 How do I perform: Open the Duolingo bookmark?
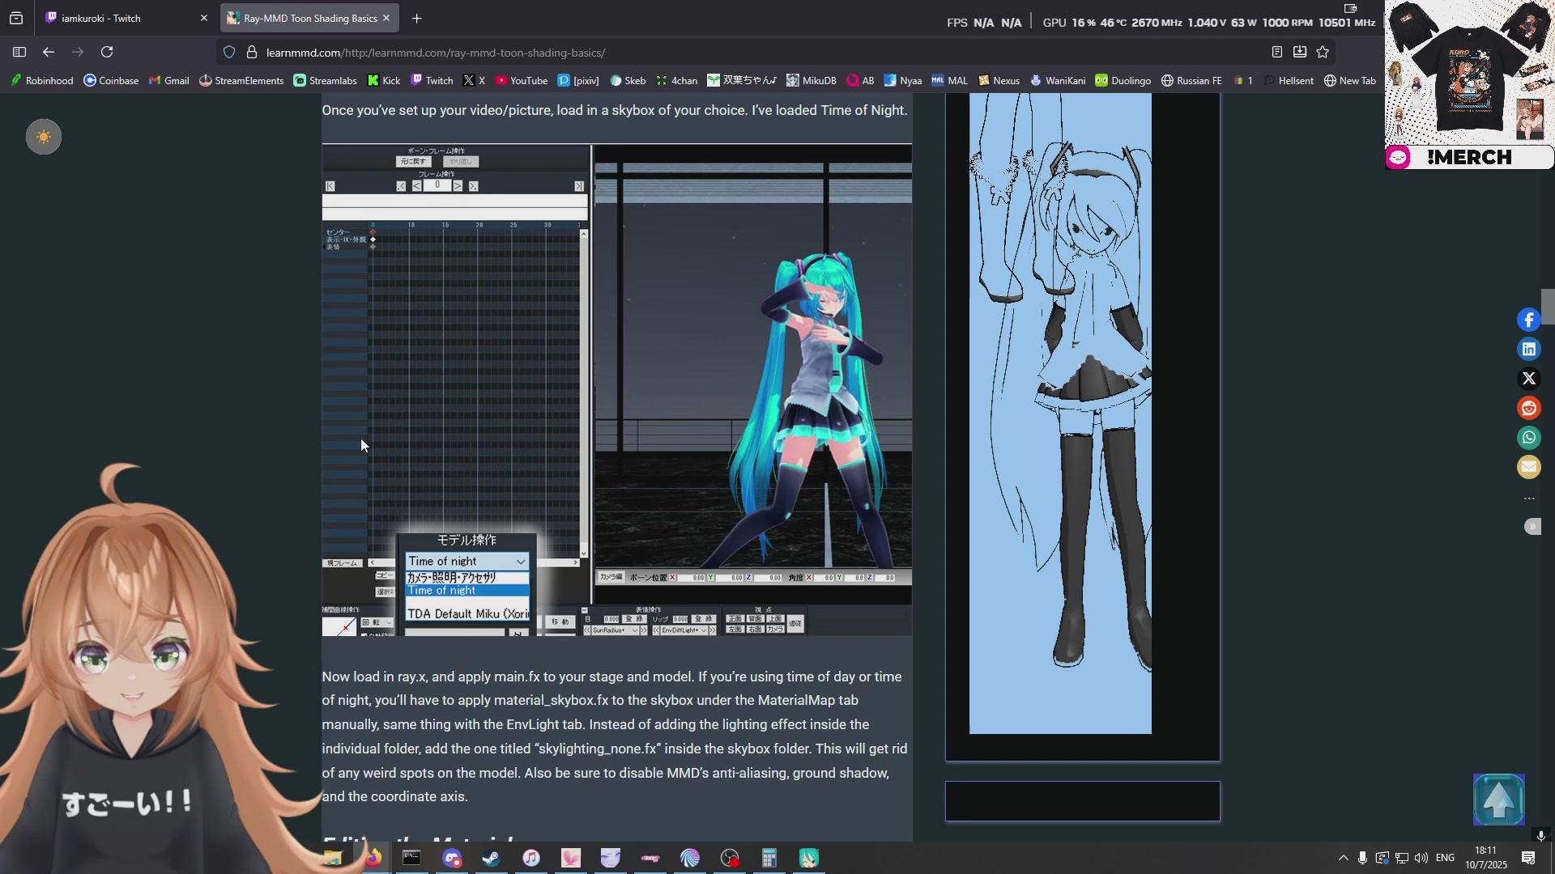(x=1123, y=80)
